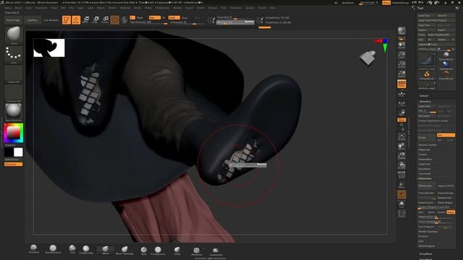The image size is (463, 260).
Task: Expand the ArrayMesh section
Action: click(x=425, y=253)
